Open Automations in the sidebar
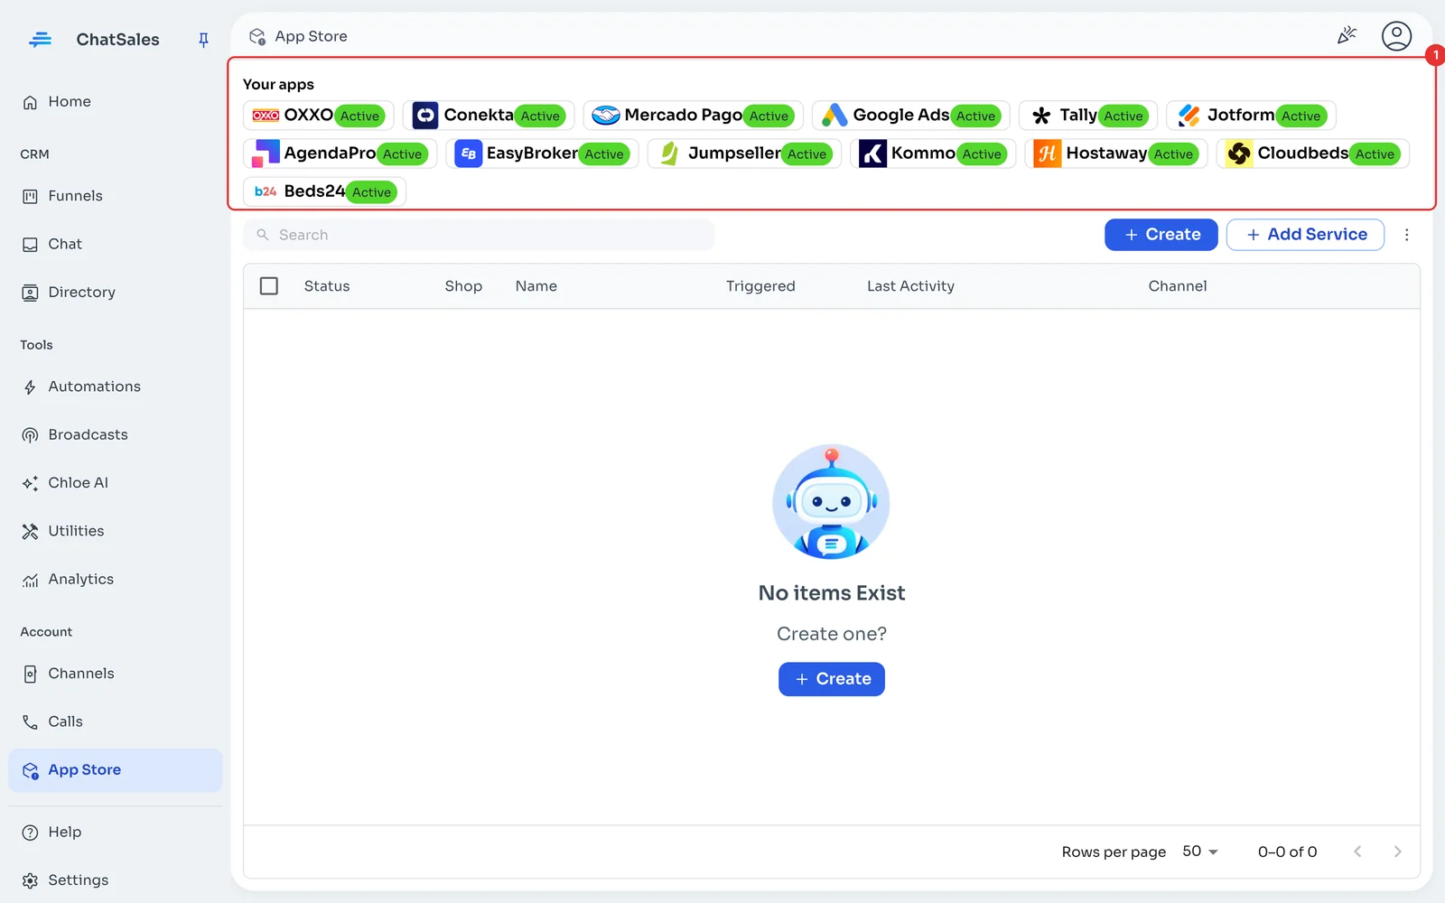Screen dimensions: 1445x903 coord(116,386)
